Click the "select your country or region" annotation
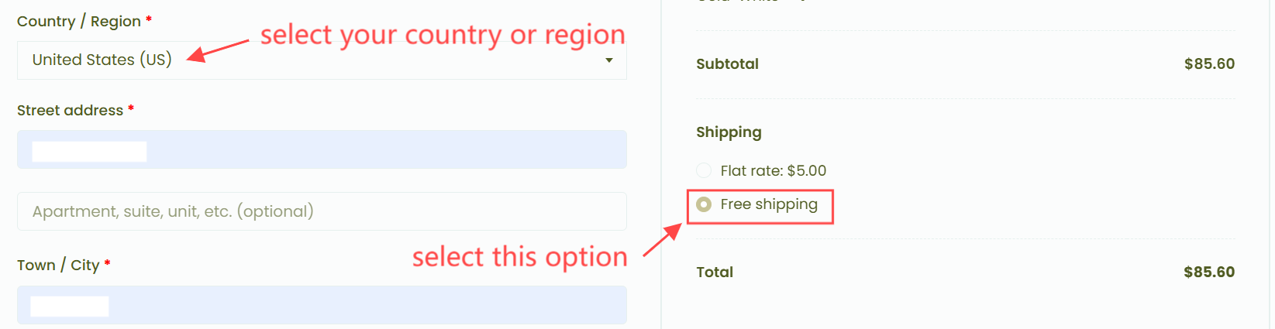 point(443,35)
